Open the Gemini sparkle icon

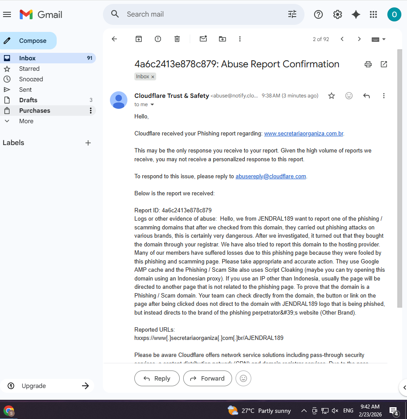[x=356, y=14]
